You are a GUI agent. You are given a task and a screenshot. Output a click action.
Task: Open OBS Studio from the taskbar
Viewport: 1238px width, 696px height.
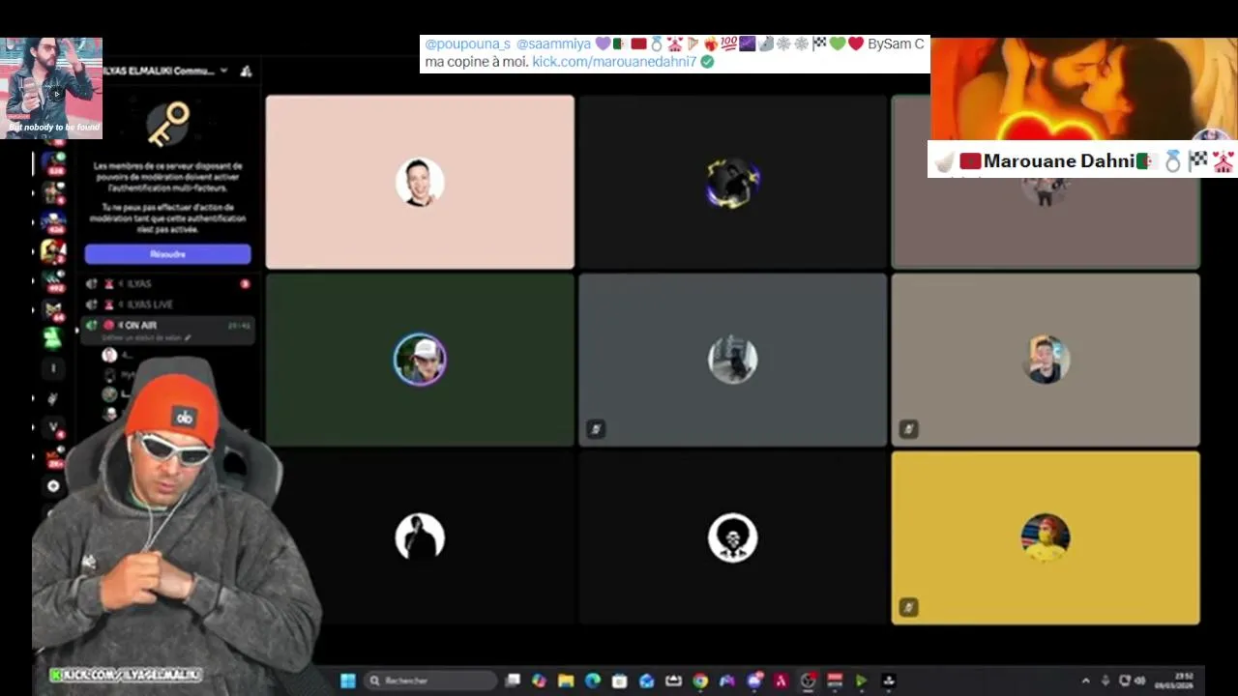(x=808, y=681)
